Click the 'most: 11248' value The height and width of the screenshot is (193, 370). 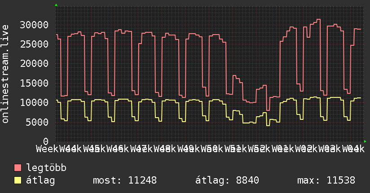[x=125, y=180]
